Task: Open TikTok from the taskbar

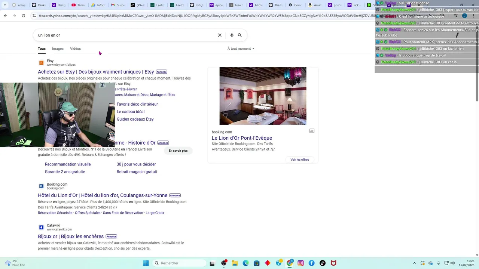Action: pos(323,263)
